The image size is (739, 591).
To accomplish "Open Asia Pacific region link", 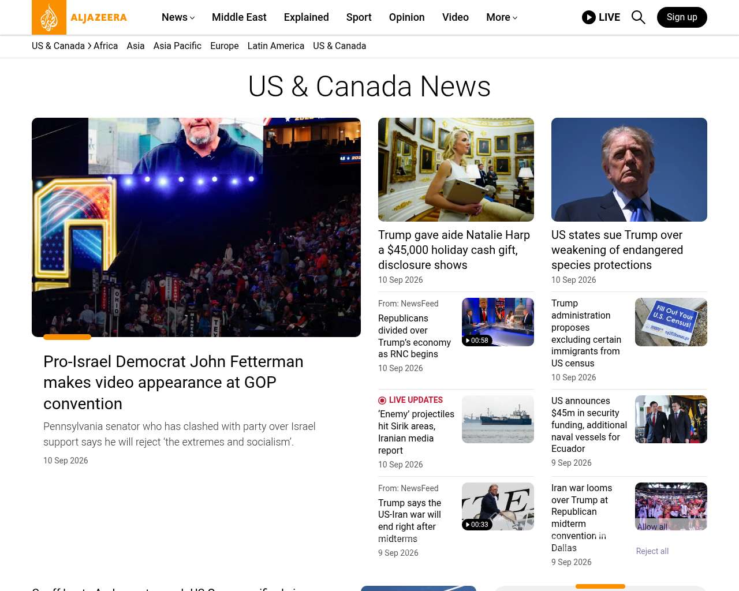I will click(x=177, y=46).
